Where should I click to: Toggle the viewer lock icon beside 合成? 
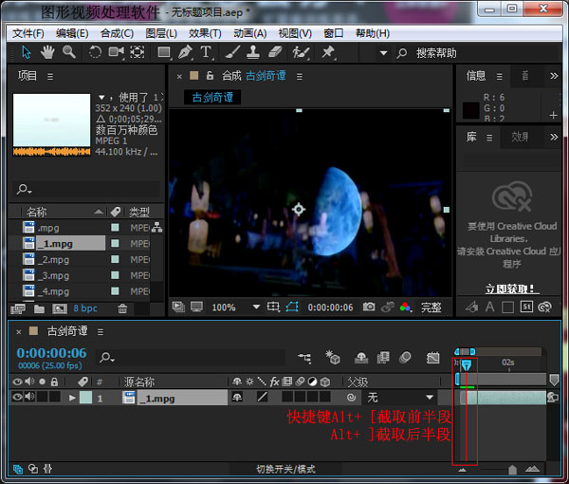pyautogui.click(x=210, y=76)
